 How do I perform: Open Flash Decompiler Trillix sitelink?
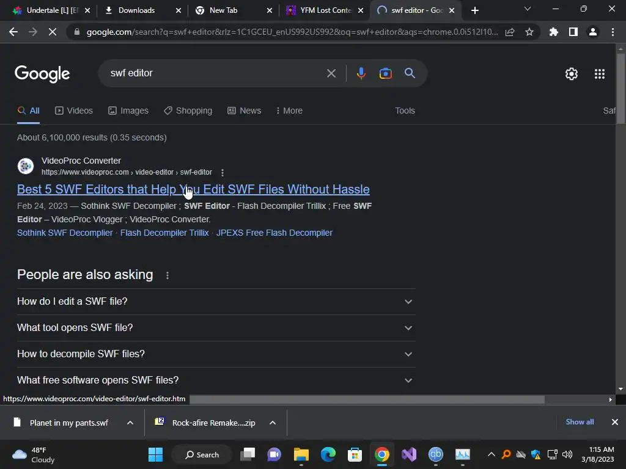click(x=164, y=233)
